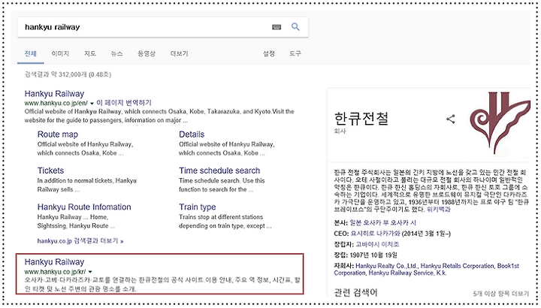Image resolution: width=541 pixels, height=308 pixels.
Task: Expand dropdown arrow next to www.hankyu.co.jp/kr/
Action: (x=90, y=272)
